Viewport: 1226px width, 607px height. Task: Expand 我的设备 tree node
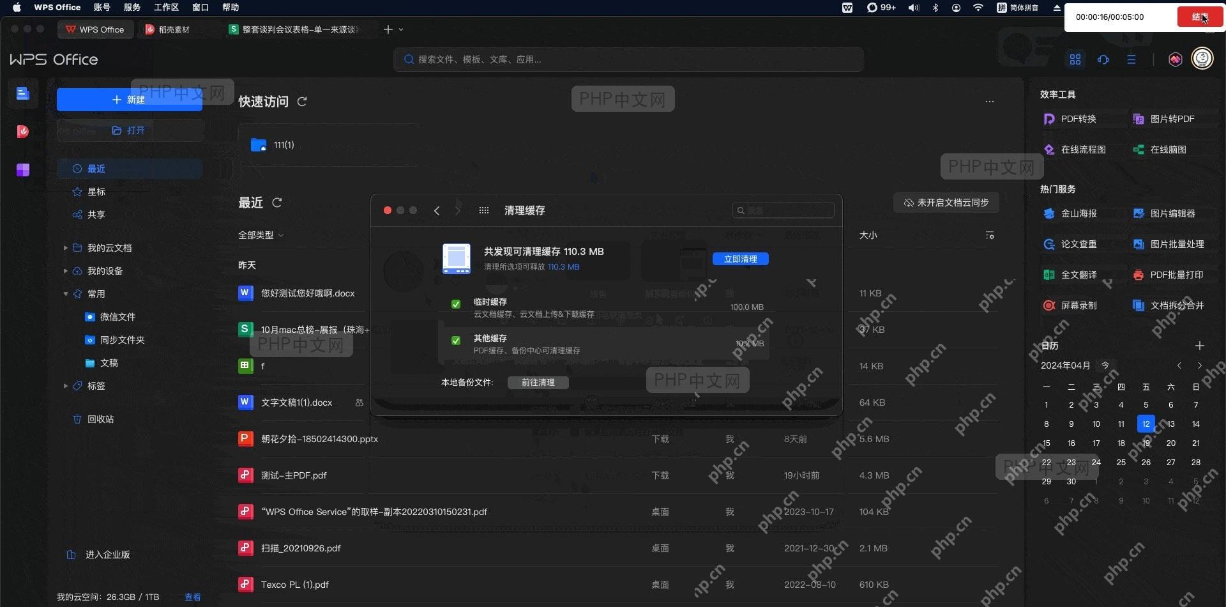(65, 271)
